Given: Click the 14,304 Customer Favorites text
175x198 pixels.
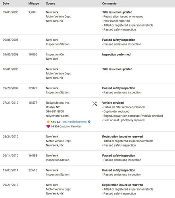Looking at the screenshot, I should 66,126.
